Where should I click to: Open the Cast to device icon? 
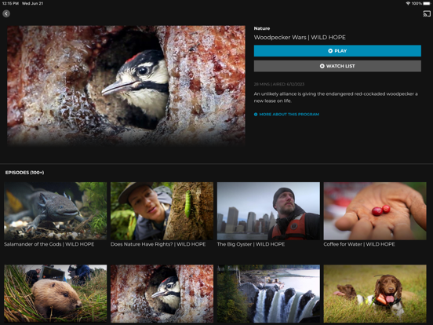427,13
